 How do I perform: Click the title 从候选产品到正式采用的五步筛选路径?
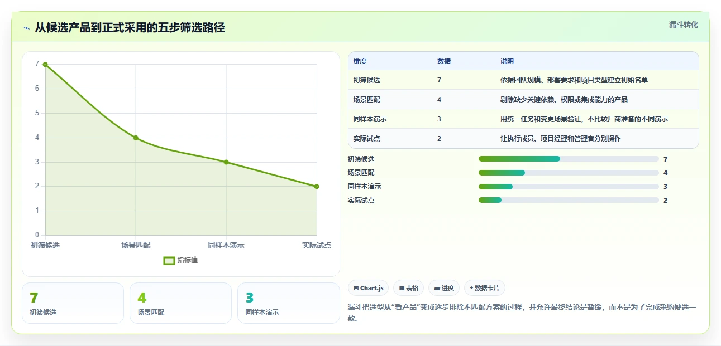130,28
